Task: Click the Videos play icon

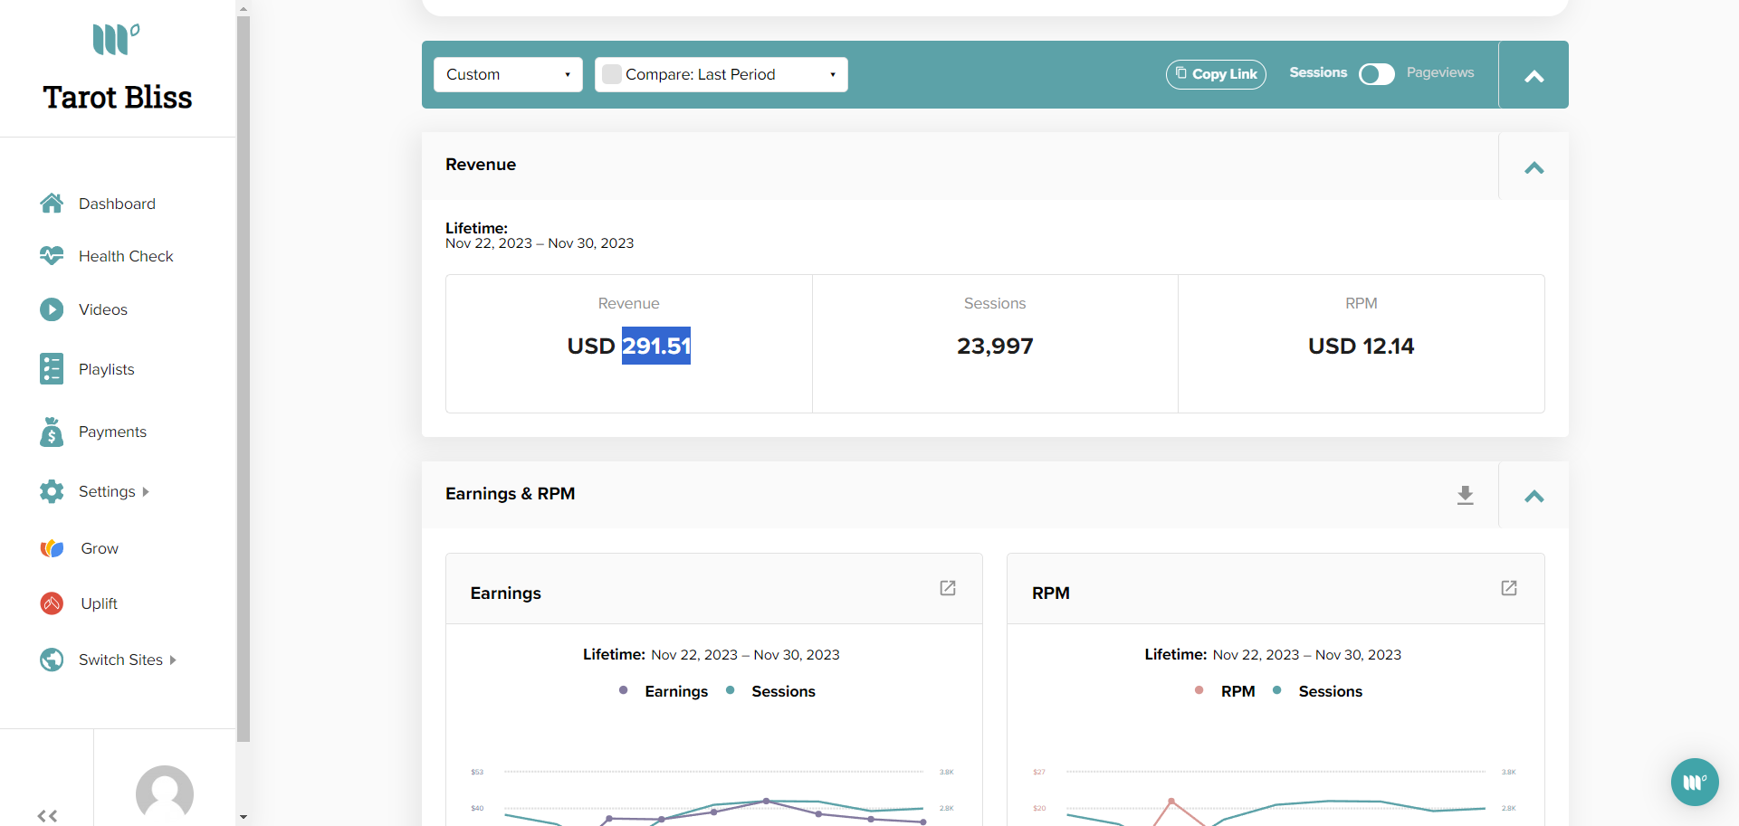Action: tap(52, 309)
